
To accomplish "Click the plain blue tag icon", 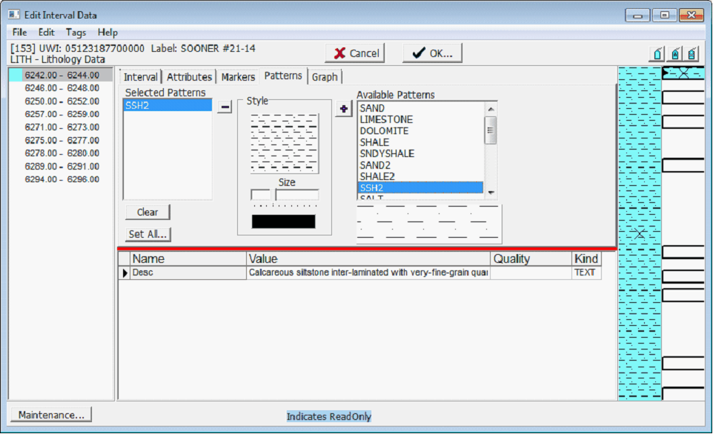I will [657, 54].
